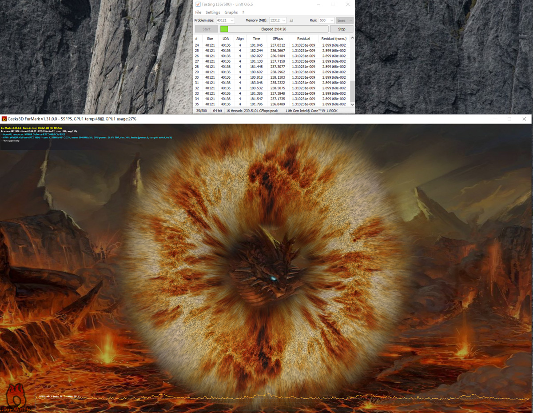Click the Residual (norm.) column header

coord(334,39)
